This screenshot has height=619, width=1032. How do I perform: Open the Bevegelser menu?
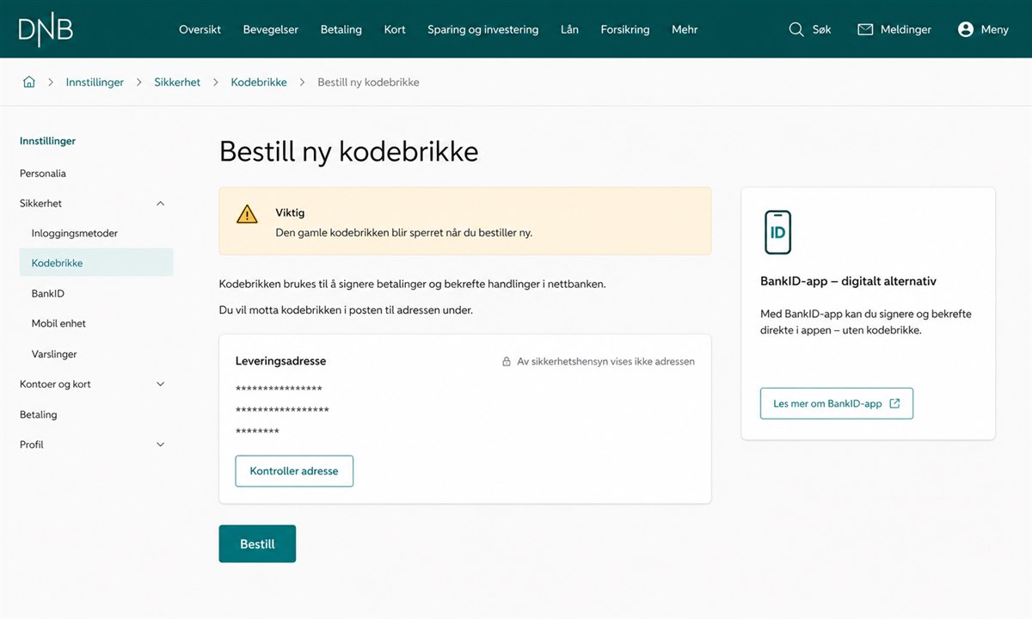pyautogui.click(x=271, y=29)
